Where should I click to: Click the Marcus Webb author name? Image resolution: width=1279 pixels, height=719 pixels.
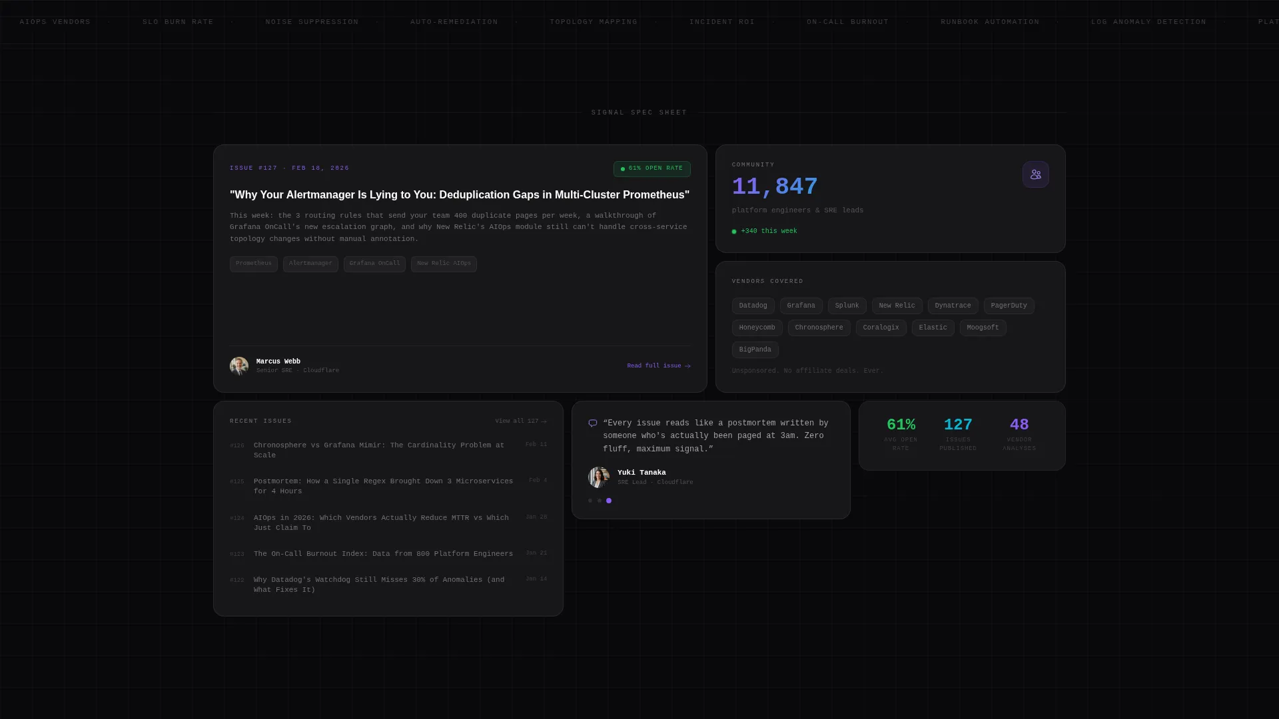pyautogui.click(x=278, y=362)
